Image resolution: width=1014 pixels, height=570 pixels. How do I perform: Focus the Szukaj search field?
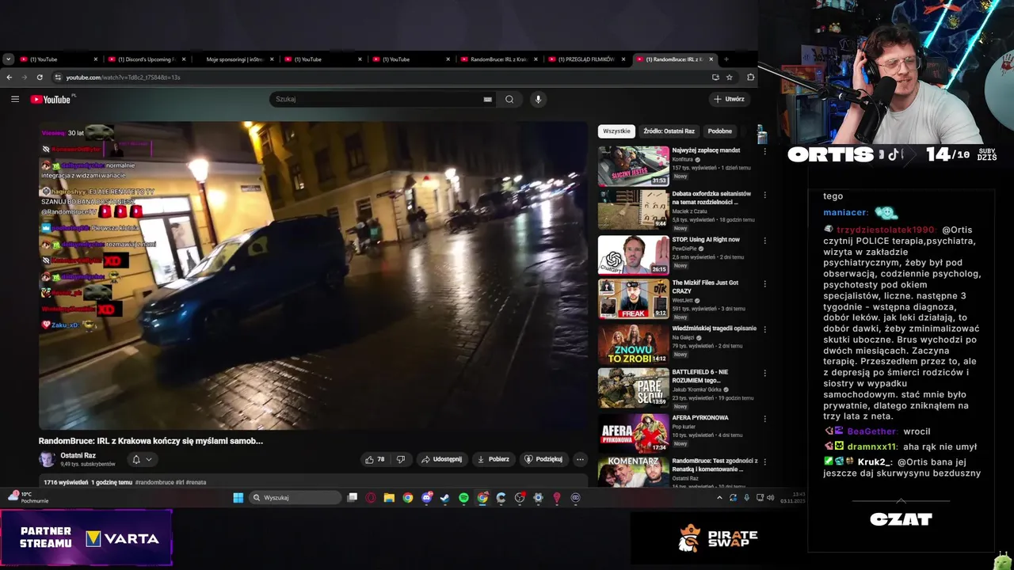pyautogui.click(x=384, y=99)
